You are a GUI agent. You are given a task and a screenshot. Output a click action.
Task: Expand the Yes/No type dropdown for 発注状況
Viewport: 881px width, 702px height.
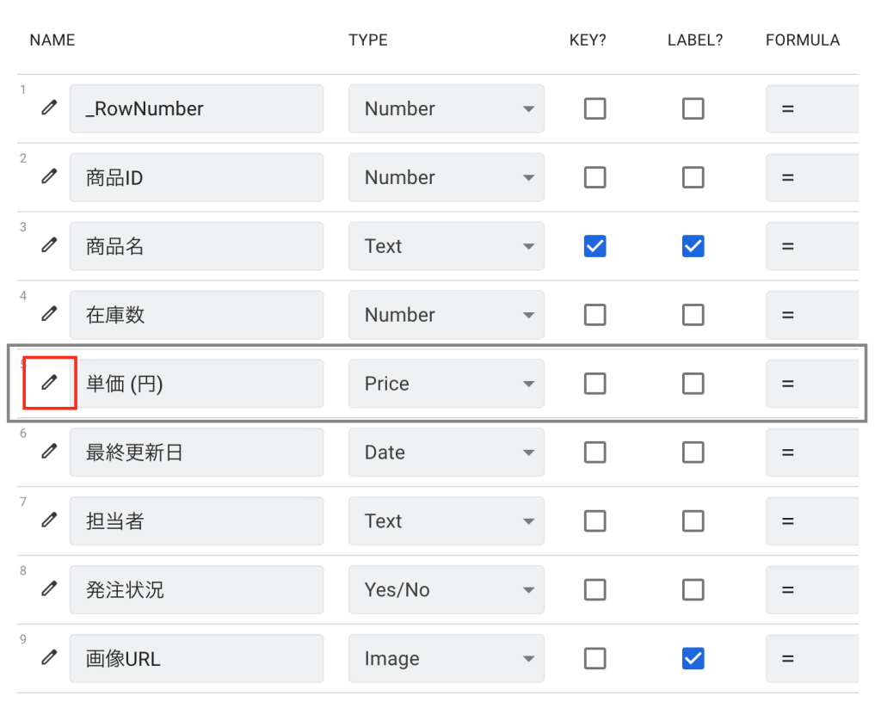[x=446, y=590]
